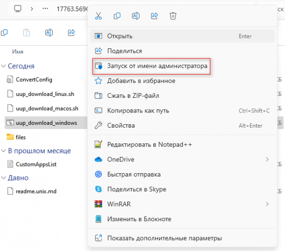Click the This PC monitor icon in address bar
285x251 pixels.
tap(18, 9)
